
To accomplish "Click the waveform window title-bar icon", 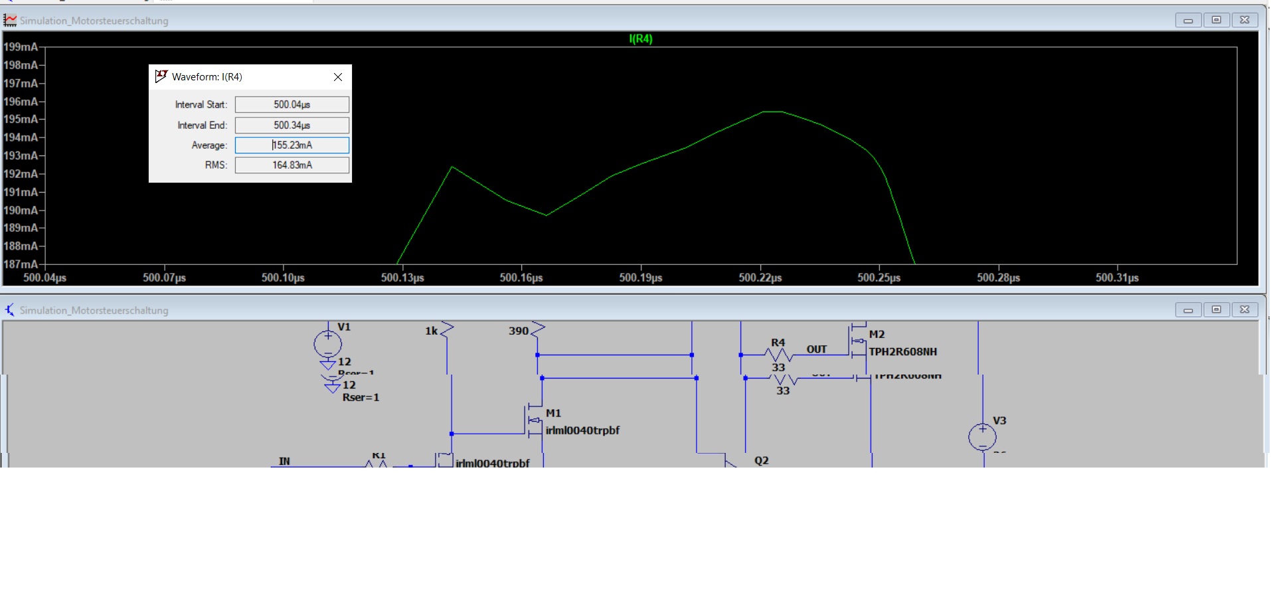I will pos(10,21).
